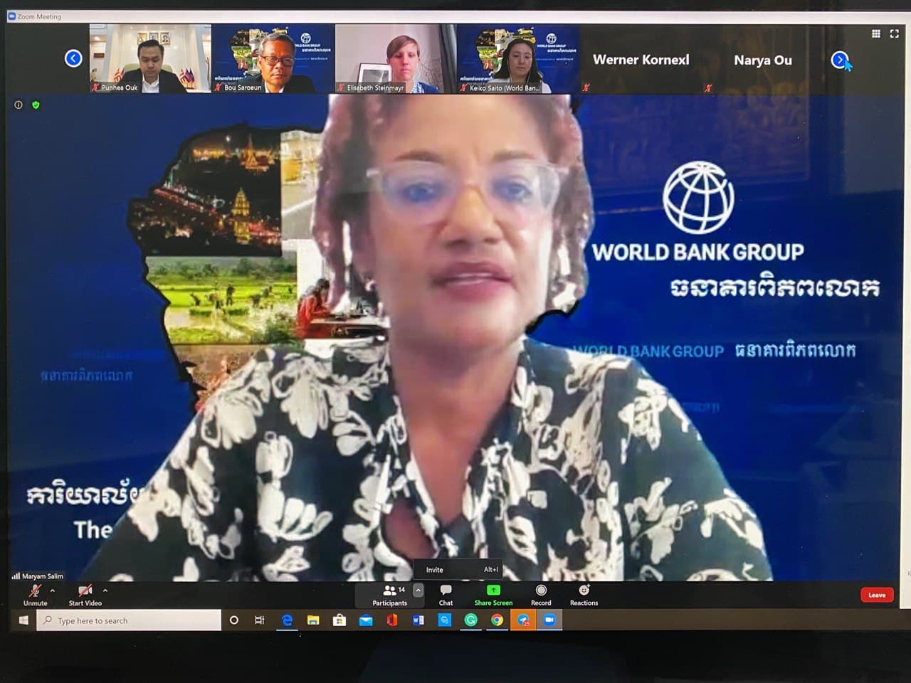The width and height of the screenshot is (911, 683).
Task: Show next participants with right arrow
Action: tap(840, 60)
